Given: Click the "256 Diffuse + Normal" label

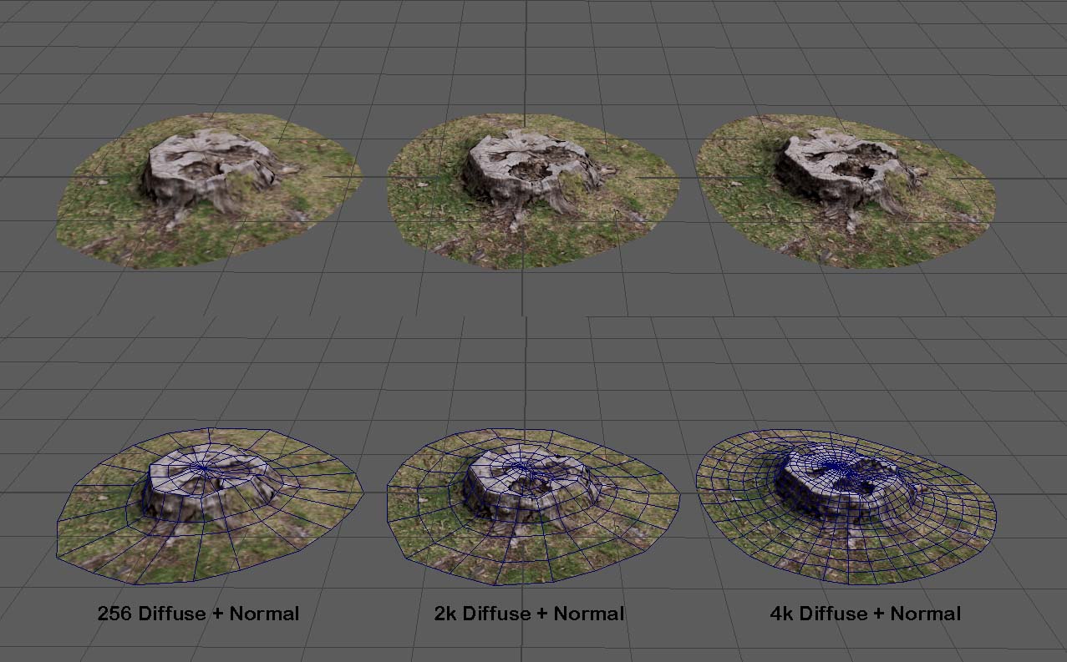Looking at the screenshot, I should (x=198, y=614).
